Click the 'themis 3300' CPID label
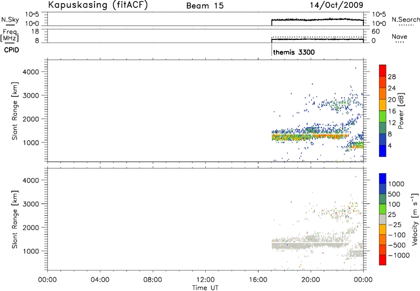 point(294,52)
